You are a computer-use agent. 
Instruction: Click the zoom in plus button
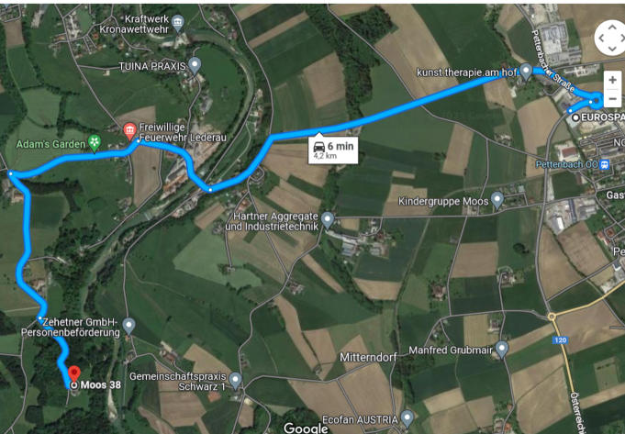(612, 80)
